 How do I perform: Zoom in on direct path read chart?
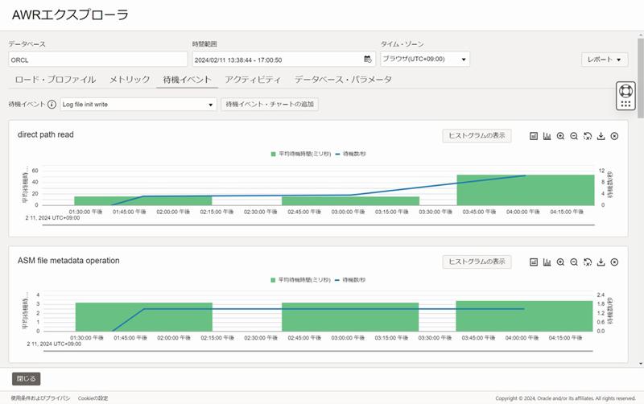(x=560, y=136)
